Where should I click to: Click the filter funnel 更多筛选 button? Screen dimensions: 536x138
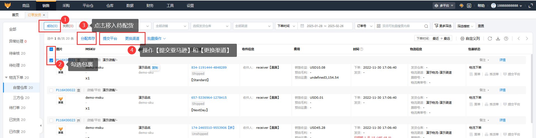click(x=443, y=26)
